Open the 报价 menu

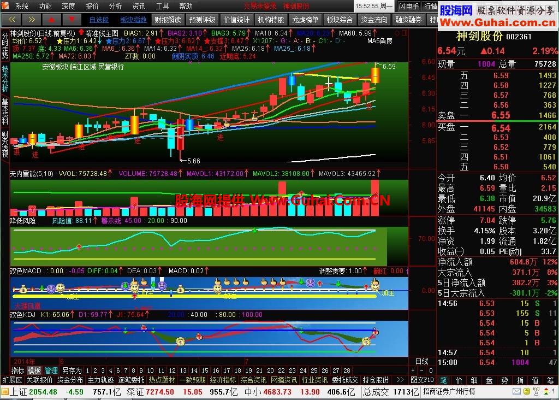pos(92,5)
